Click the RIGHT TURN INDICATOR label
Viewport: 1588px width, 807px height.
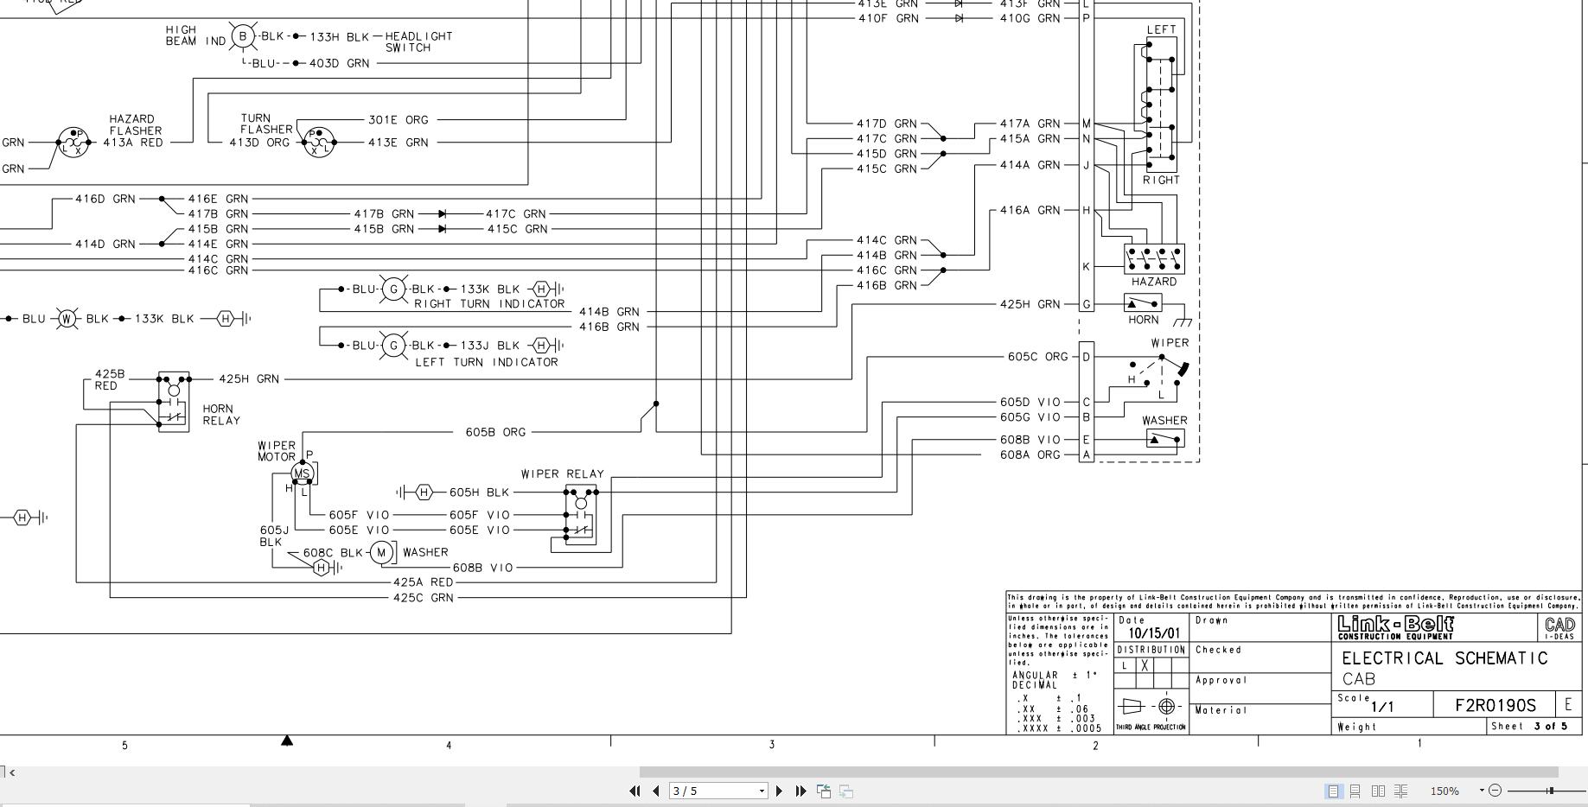[489, 303]
